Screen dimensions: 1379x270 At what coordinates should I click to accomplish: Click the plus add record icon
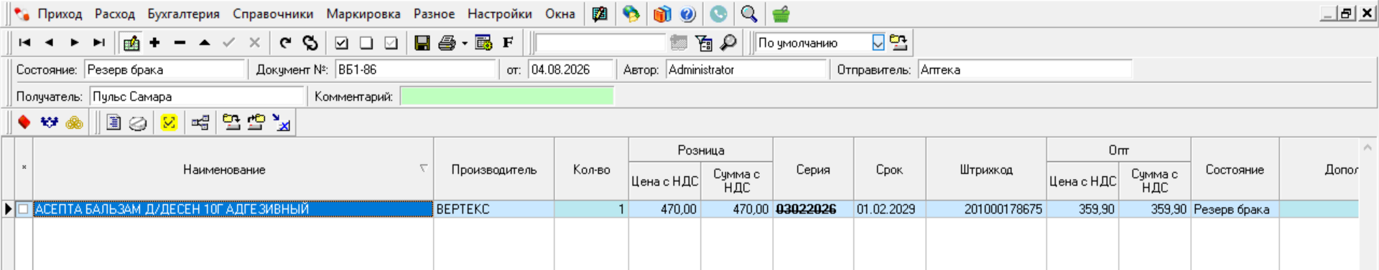(x=154, y=43)
